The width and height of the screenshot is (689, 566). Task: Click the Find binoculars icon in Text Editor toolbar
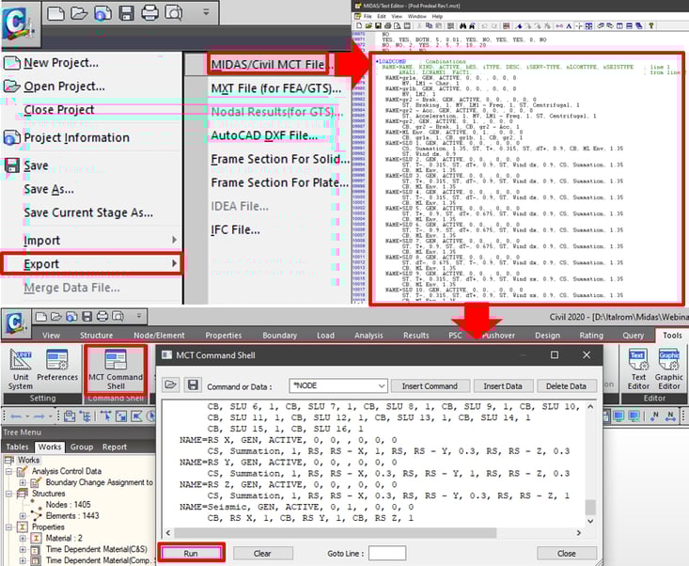pyautogui.click(x=462, y=26)
